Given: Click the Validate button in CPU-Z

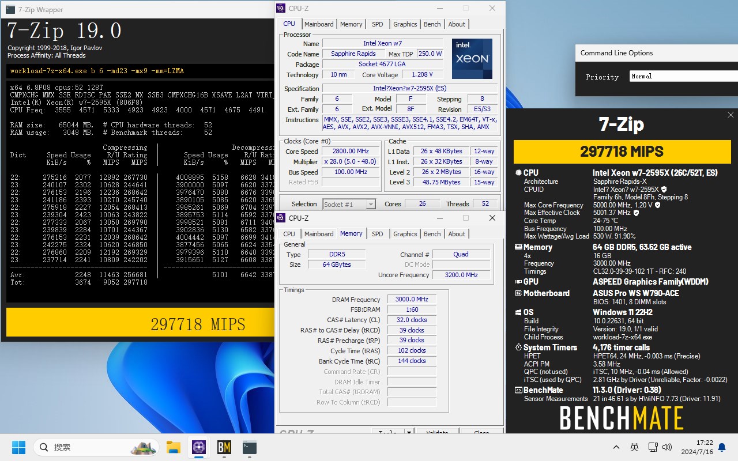Looking at the screenshot, I should tap(436, 432).
